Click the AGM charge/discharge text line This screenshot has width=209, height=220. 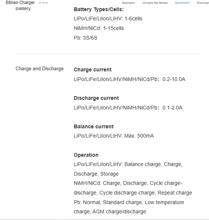tap(119, 211)
